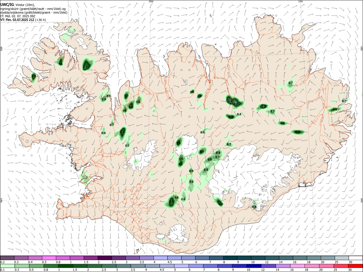Screen dimensions: 363x272
Task: Click the darkest purple snow swatch between 2 and 2.5
Action: pos(104,258)
